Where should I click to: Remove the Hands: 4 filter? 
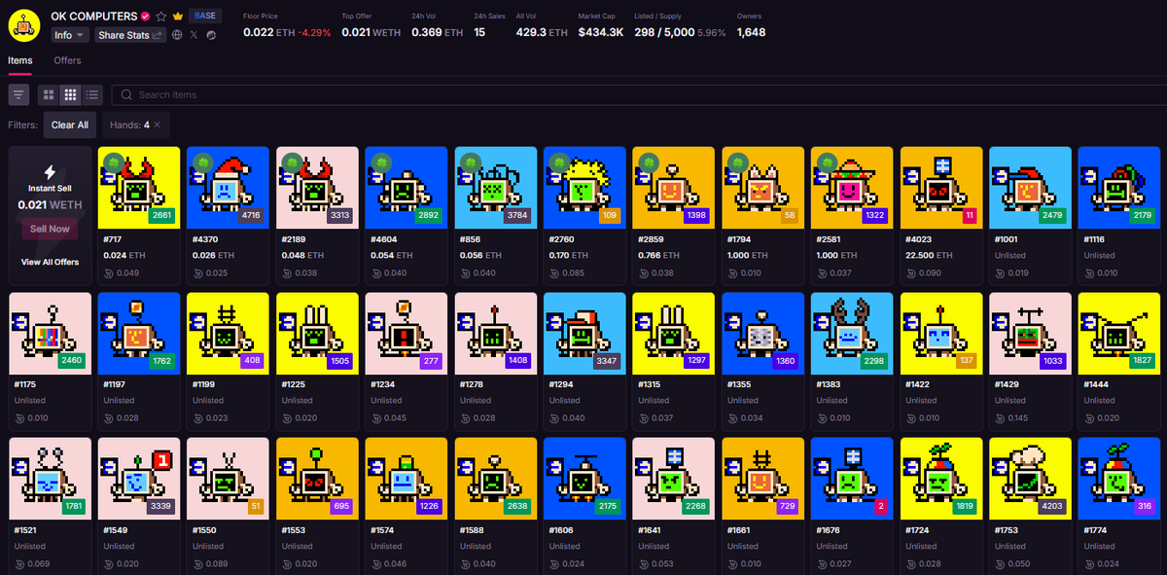[158, 125]
